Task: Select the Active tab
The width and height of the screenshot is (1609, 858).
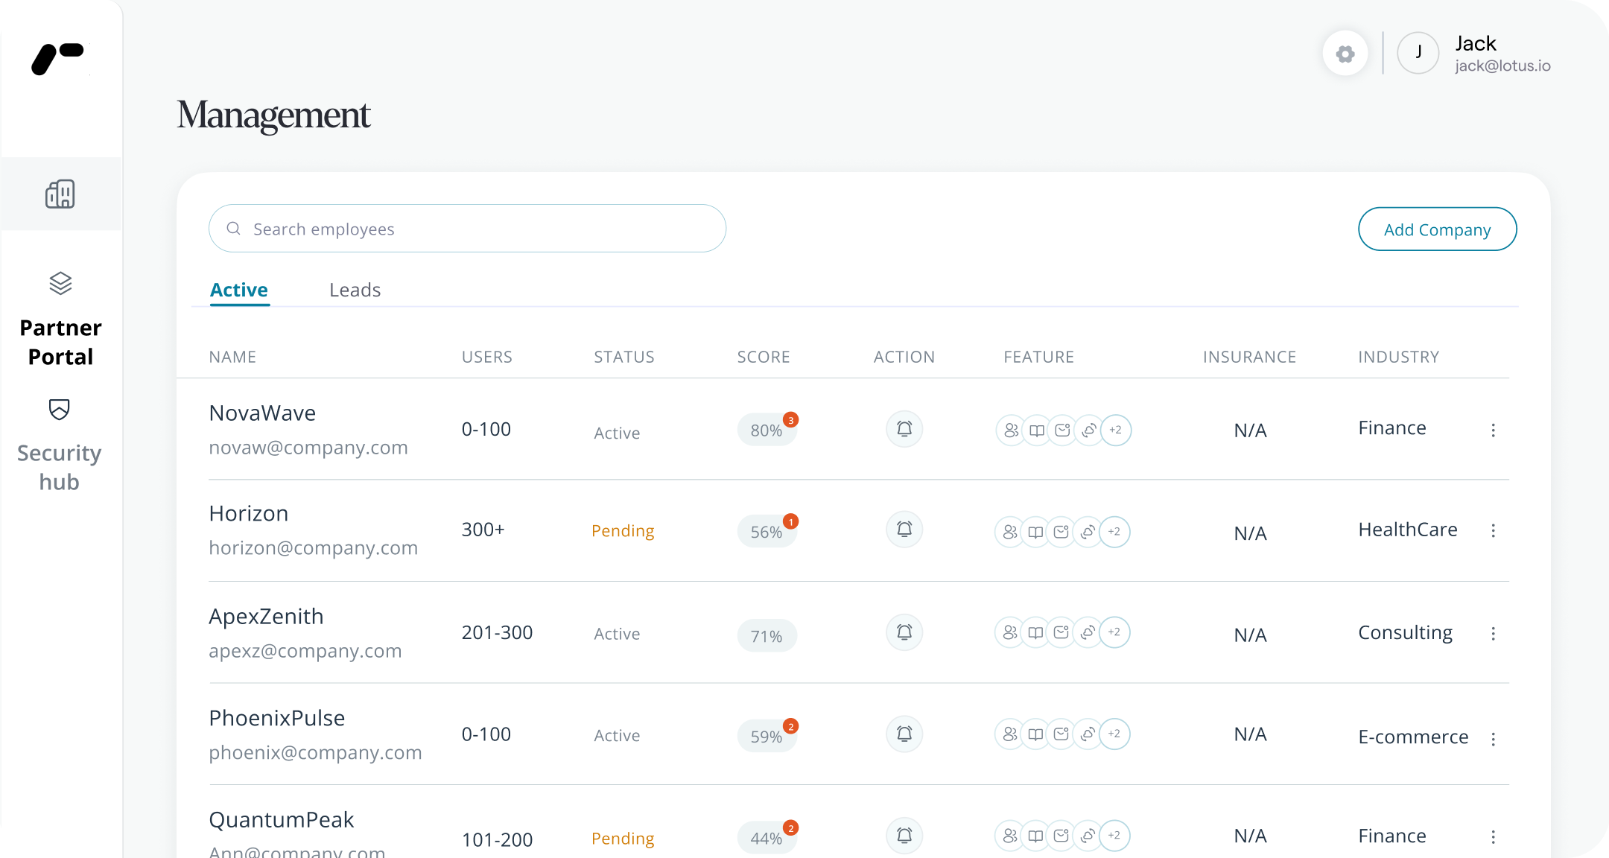Action: tap(238, 290)
